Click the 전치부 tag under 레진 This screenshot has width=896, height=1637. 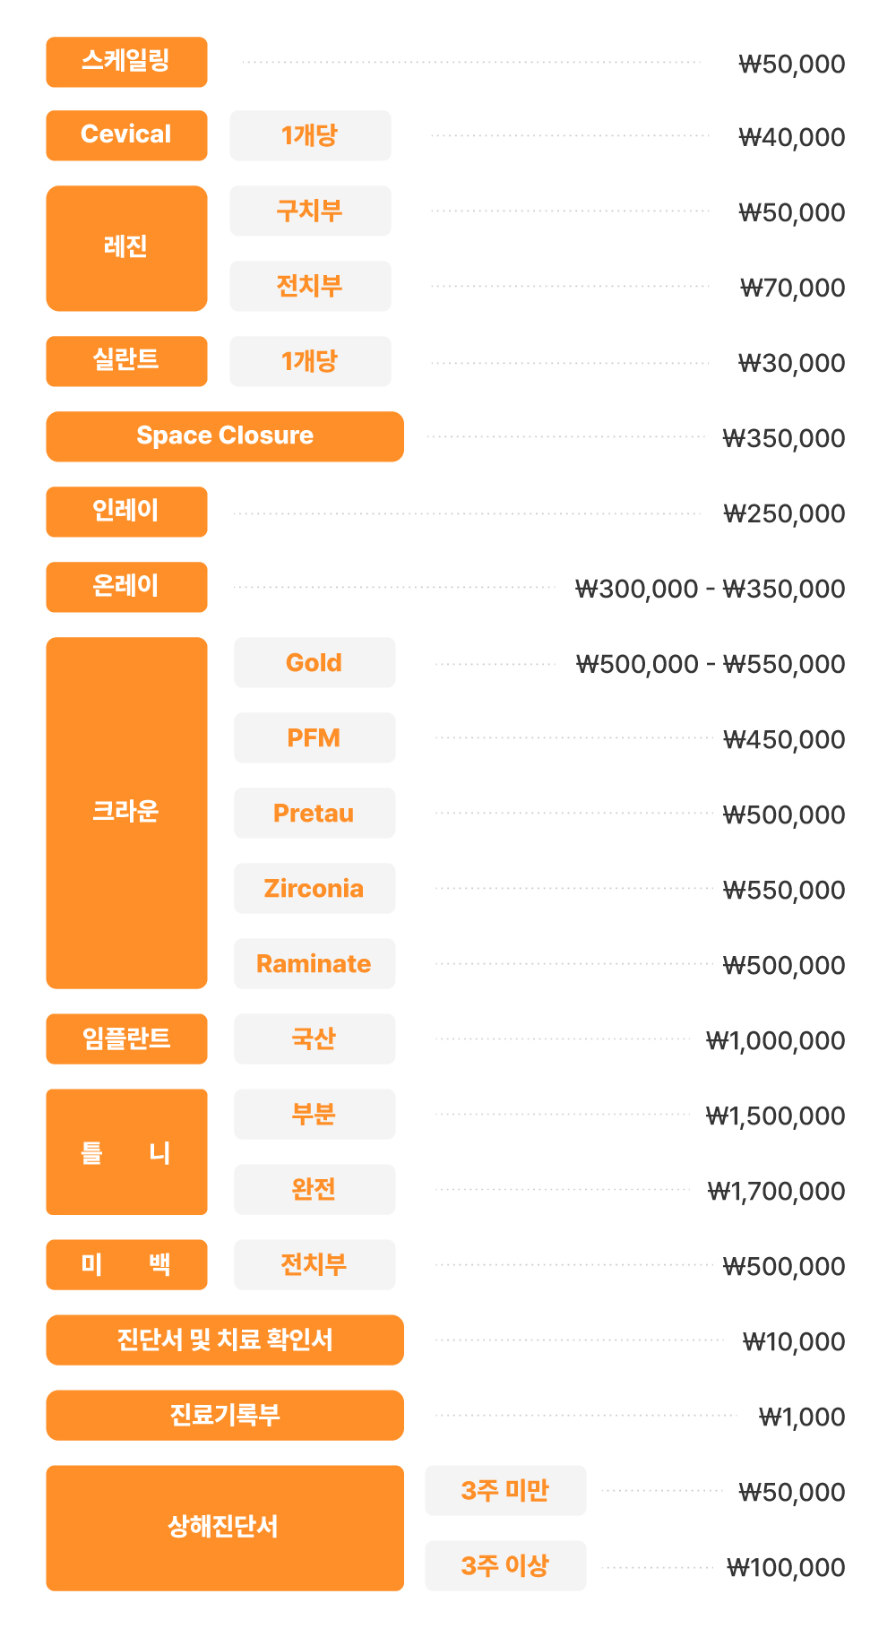coord(310,286)
